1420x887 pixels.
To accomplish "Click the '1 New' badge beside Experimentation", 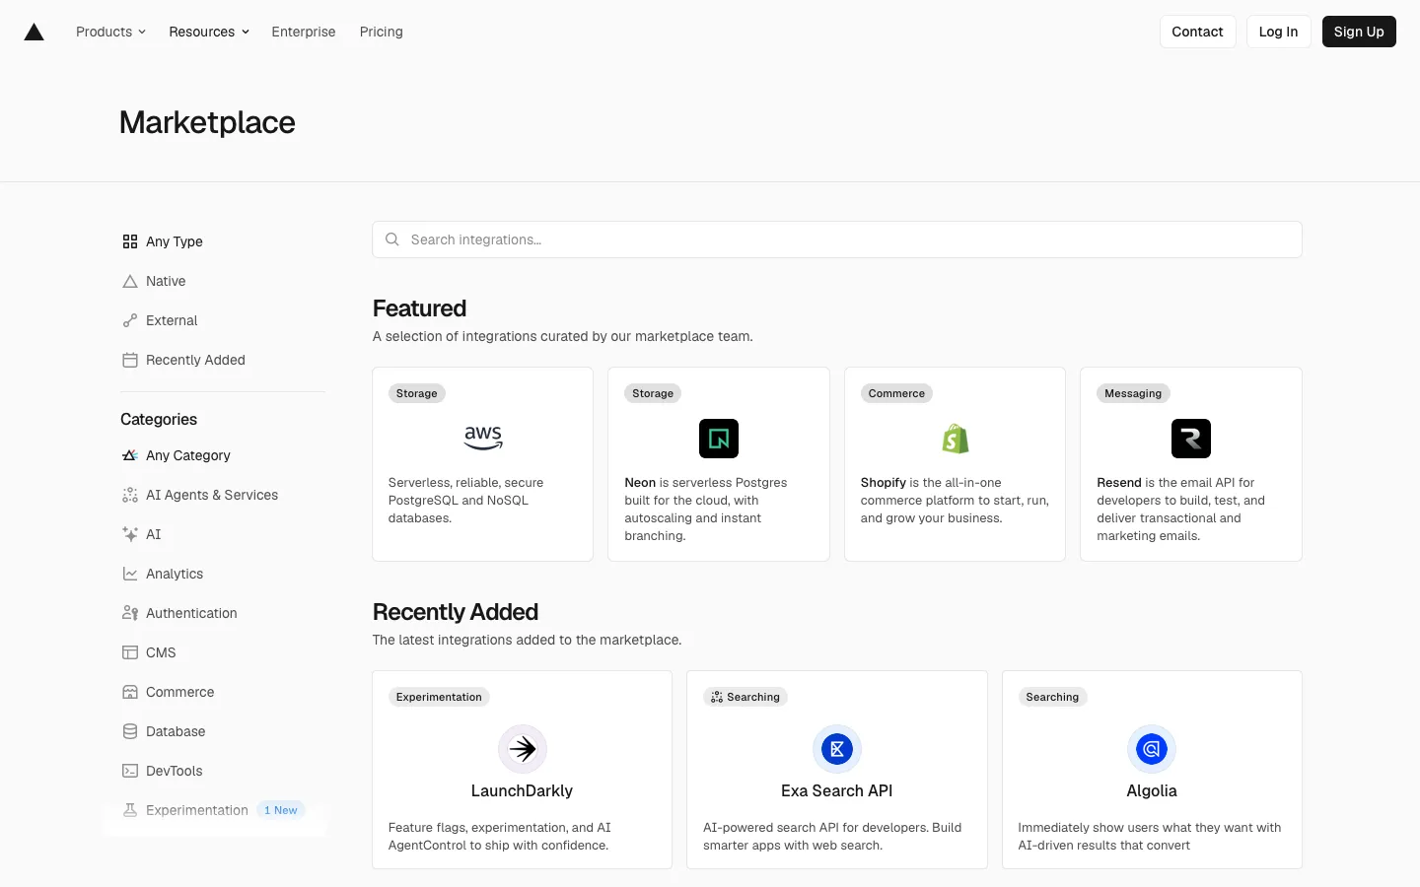I will [x=281, y=810].
